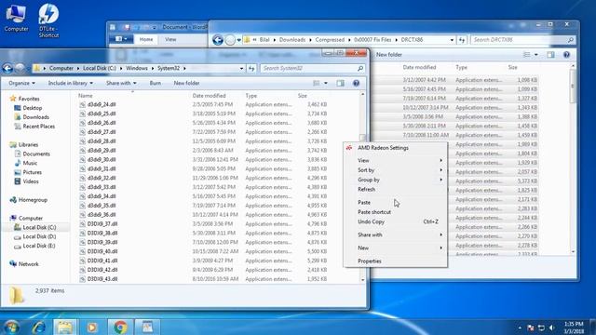Screen dimensions: 596x335
Task: Select Pictures library
Action: pos(32,172)
